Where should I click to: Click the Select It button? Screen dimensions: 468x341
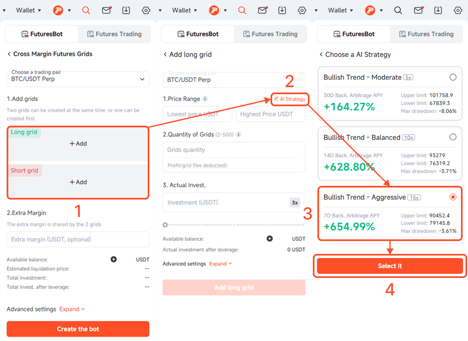[x=390, y=266]
